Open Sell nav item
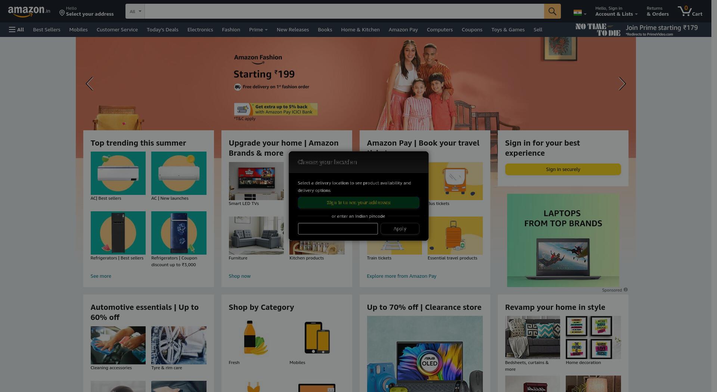The height and width of the screenshot is (392, 717). click(x=538, y=29)
